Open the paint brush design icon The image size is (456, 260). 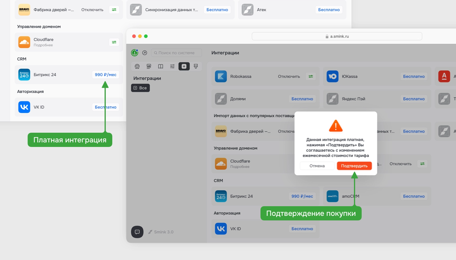point(196,66)
